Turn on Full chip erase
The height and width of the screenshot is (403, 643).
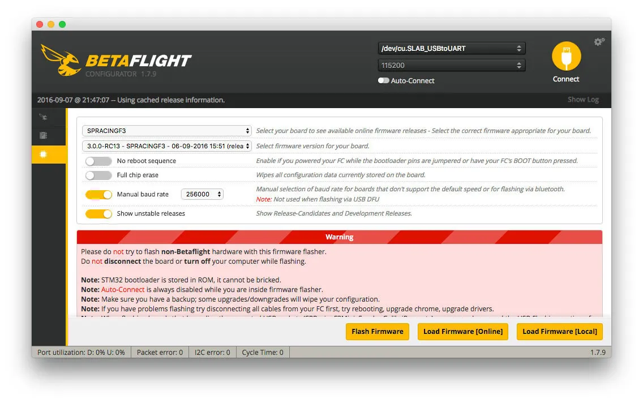(98, 175)
